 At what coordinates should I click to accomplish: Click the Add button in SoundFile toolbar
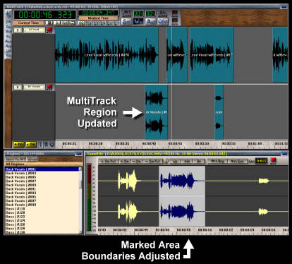point(187,161)
